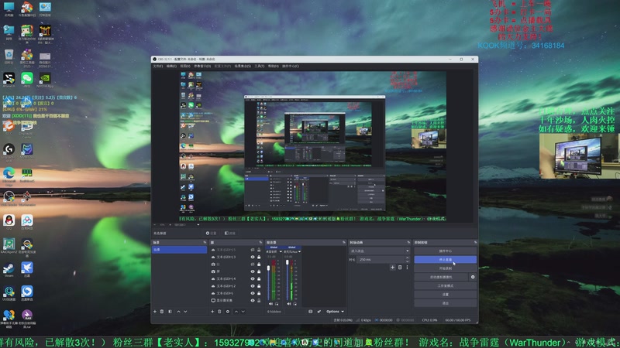Undock the Sources panel icon
Screen dimensions: 620x348
click(260, 242)
